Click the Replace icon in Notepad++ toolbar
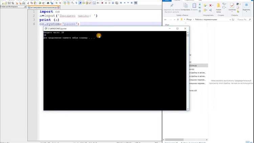The image size is (254, 143). pyautogui.click(x=52, y=3)
